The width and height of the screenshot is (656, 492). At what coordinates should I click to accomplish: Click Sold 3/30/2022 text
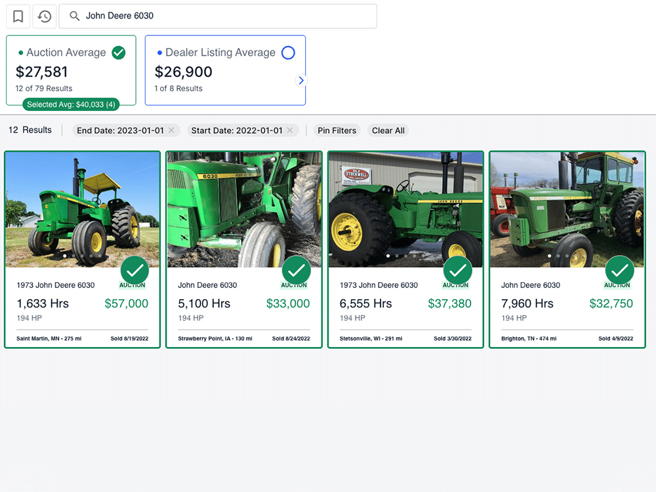pyautogui.click(x=452, y=338)
